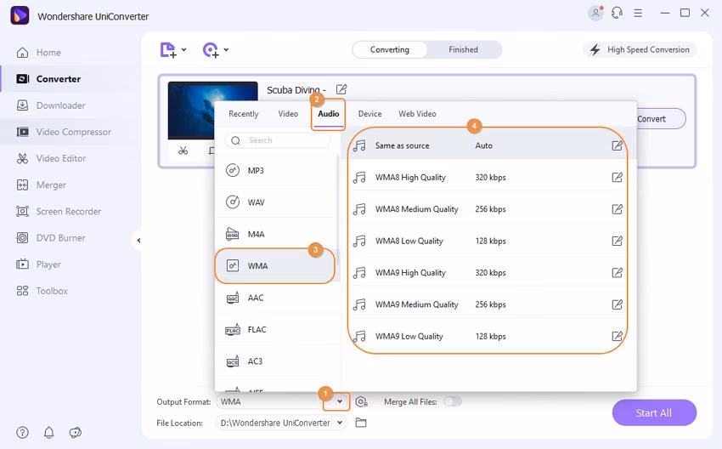Image resolution: width=722 pixels, height=449 pixels.
Task: Open the add files icon
Action: click(x=168, y=50)
